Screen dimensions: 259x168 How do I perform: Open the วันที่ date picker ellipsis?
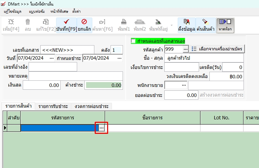[52, 58]
